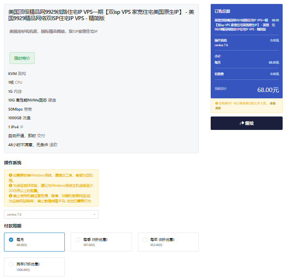Click the 继续 button to proceed
The image size is (285, 278).
[x=246, y=123]
